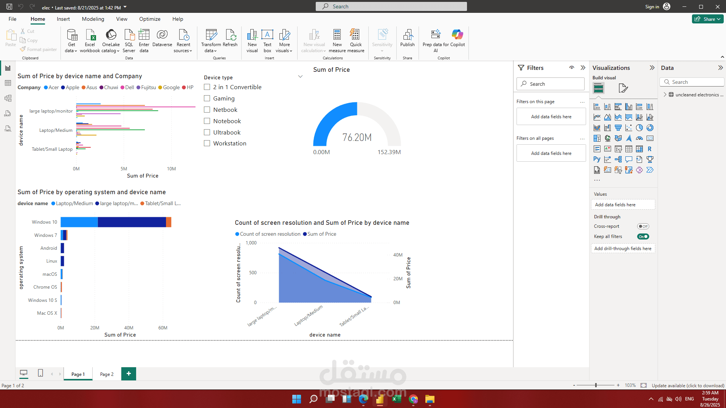This screenshot has height=408, width=726.
Task: Open the More visuals dropdown
Action: pos(284,40)
